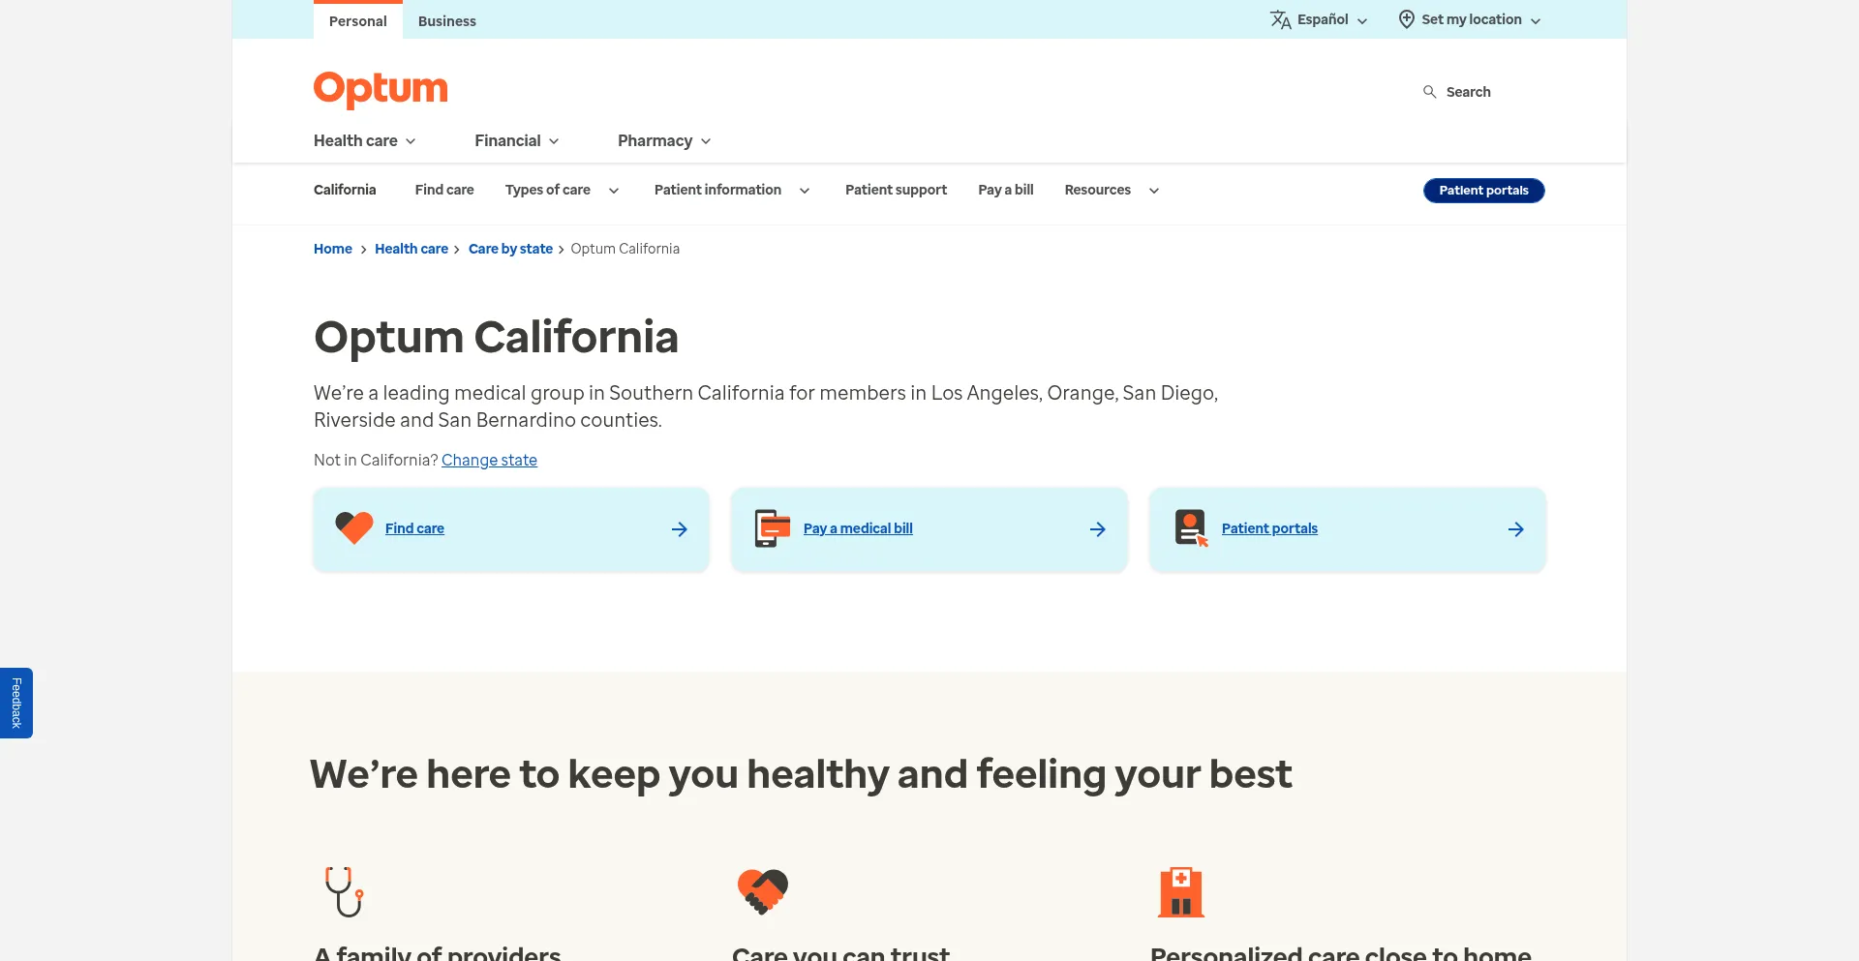
Task: Follow the Change state link
Action: point(489,461)
